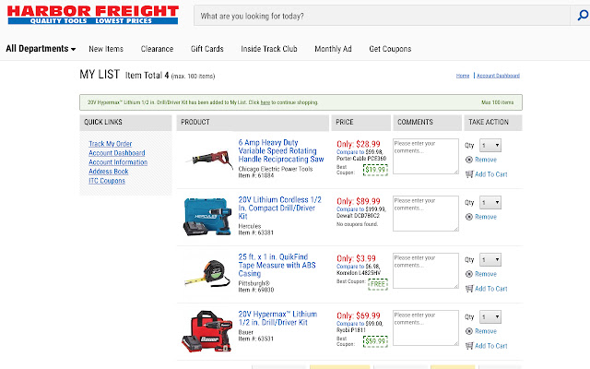The image size is (590, 369).
Task: Open the Track My Order link
Action: (x=110, y=144)
